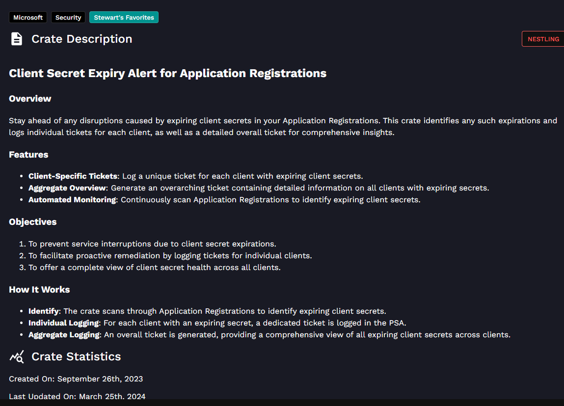The width and height of the screenshot is (564, 406).
Task: Click the Features section heading
Action: [28, 154]
